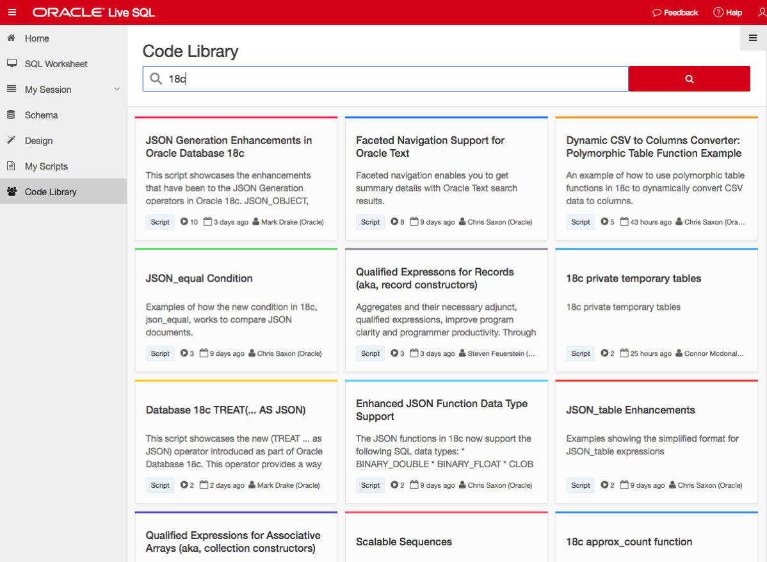
Task: Click run-count play icon on 18c private temporary tables
Action: (604, 353)
